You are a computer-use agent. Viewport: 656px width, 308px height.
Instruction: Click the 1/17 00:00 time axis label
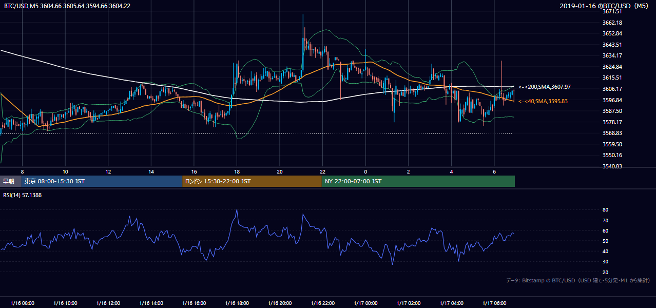click(x=365, y=303)
